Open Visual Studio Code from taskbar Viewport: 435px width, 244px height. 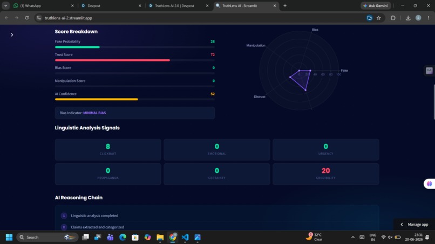click(185, 238)
